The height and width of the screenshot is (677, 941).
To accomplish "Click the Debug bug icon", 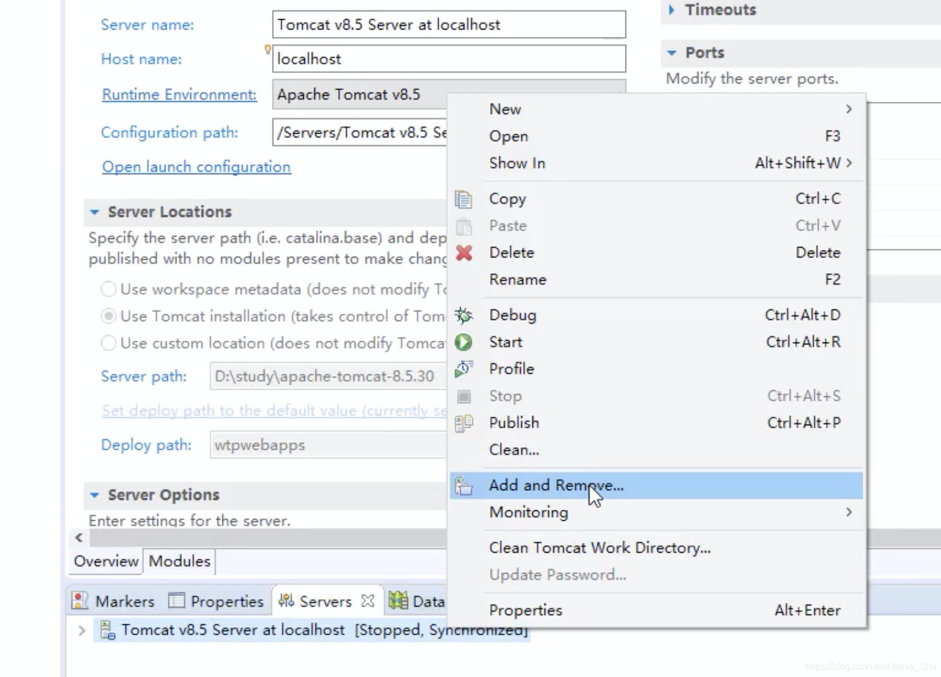I will pyautogui.click(x=464, y=315).
